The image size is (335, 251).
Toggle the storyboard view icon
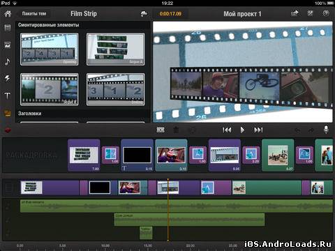pos(161,130)
